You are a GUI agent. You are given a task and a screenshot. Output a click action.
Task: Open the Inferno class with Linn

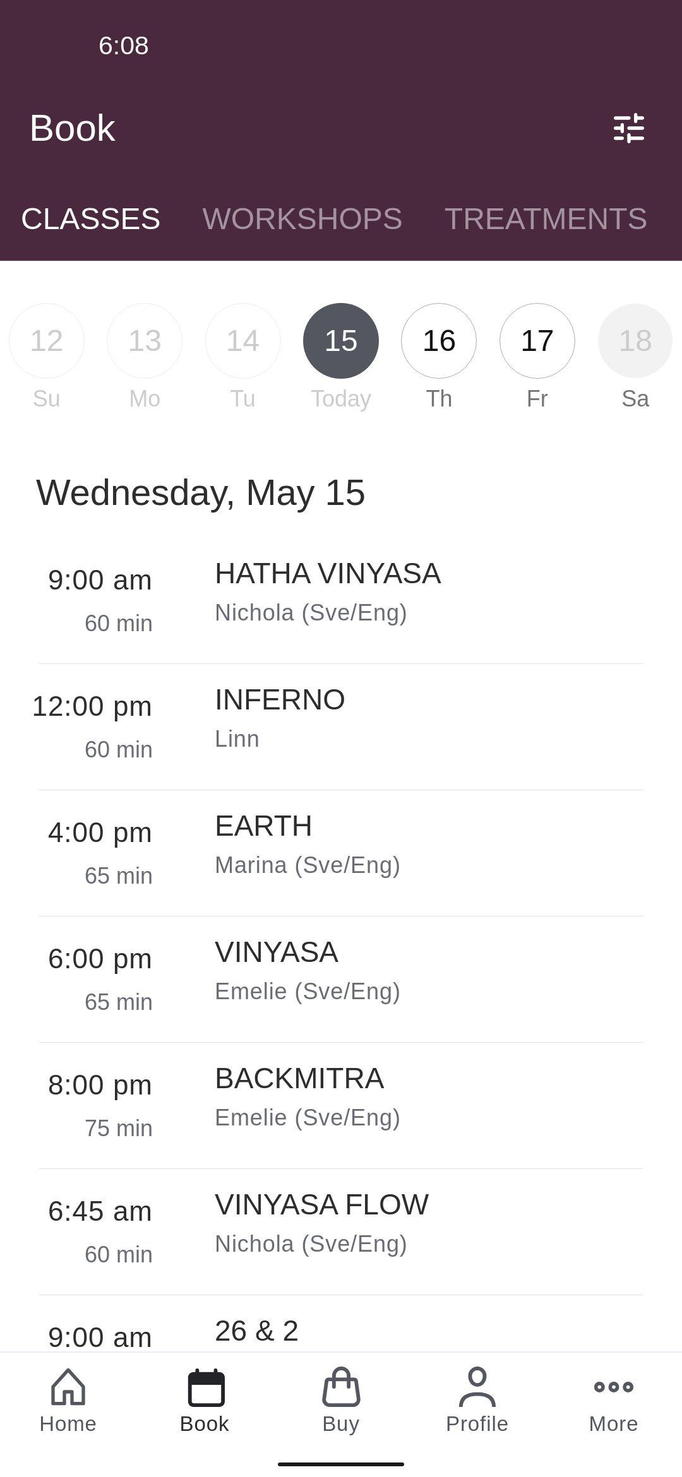pyautogui.click(x=341, y=727)
